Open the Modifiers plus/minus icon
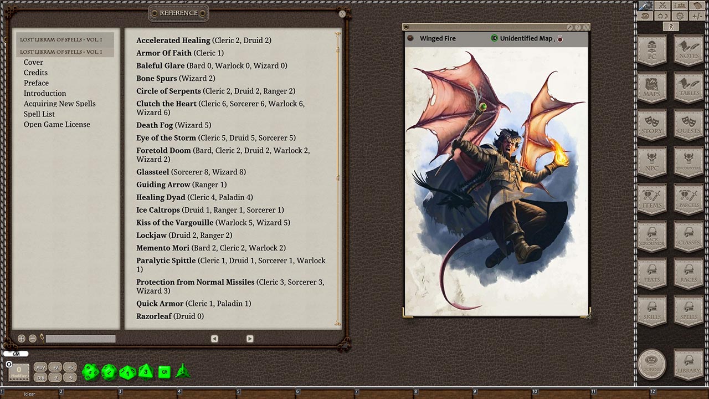The width and height of the screenshot is (709, 399). tap(697, 16)
